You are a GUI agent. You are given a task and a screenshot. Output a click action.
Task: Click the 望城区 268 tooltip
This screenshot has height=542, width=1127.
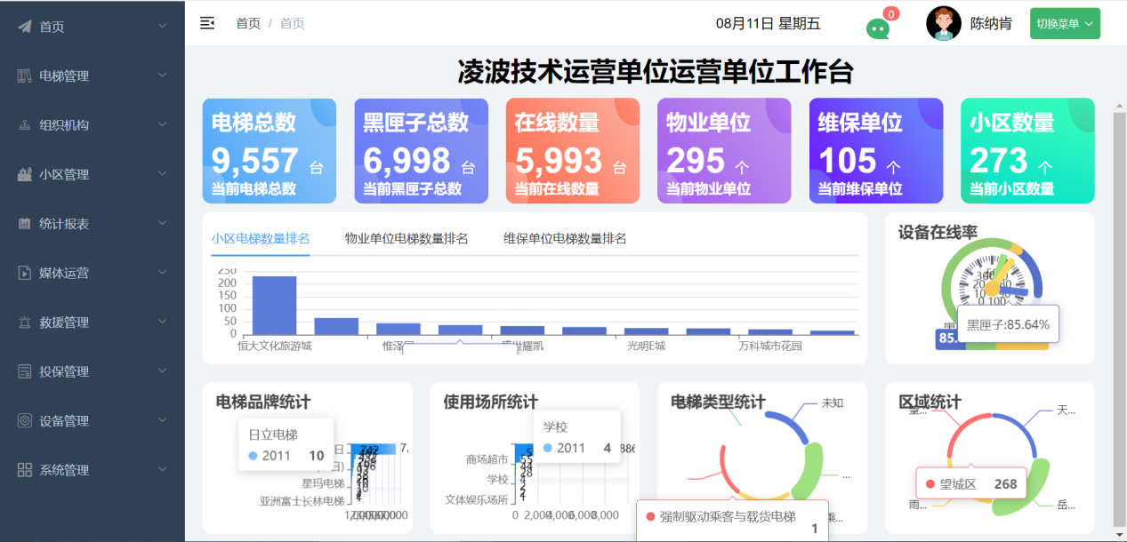click(971, 484)
